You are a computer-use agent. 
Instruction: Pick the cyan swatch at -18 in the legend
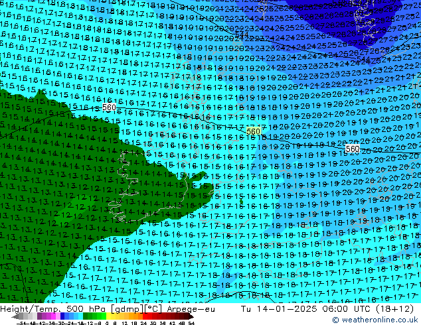[x=81, y=316]
